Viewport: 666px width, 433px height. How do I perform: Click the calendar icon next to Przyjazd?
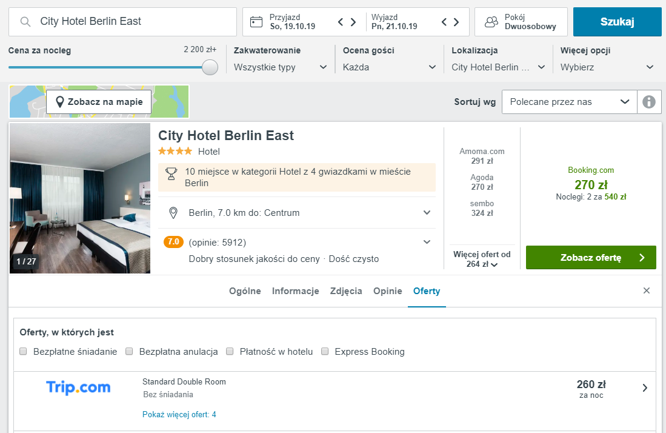258,22
